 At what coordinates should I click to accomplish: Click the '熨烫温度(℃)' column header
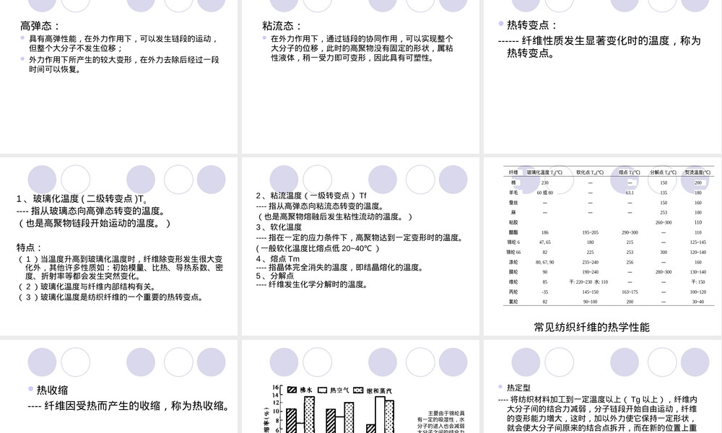click(x=697, y=172)
